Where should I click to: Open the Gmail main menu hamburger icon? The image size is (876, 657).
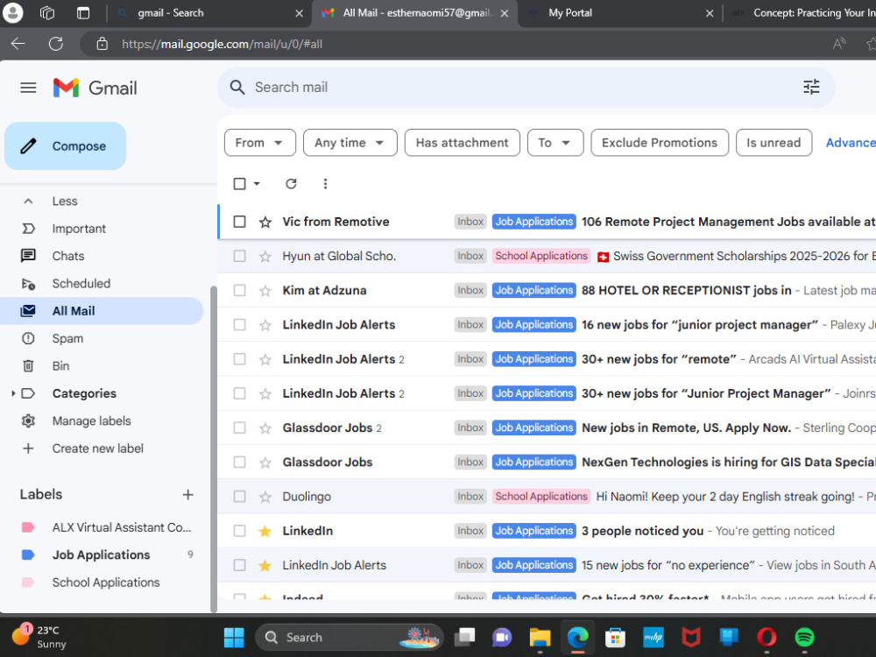click(28, 88)
